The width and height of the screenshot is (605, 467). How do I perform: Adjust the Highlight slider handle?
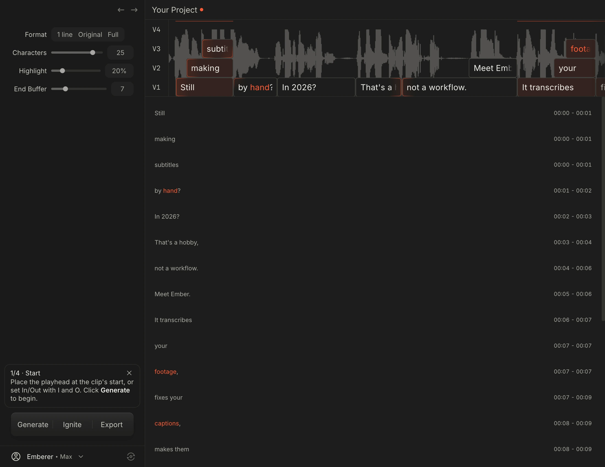62,71
